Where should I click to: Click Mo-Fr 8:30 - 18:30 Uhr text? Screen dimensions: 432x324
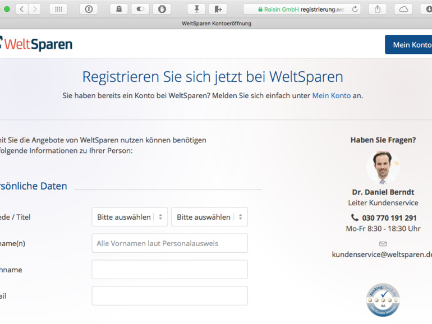pyautogui.click(x=383, y=229)
